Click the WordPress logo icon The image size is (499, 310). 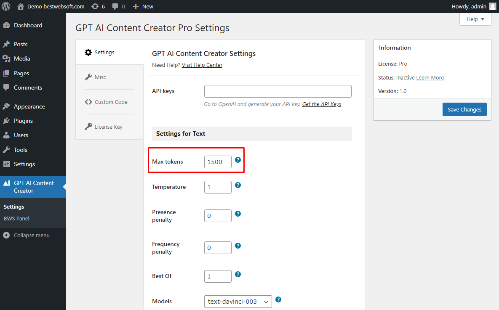click(x=6, y=6)
